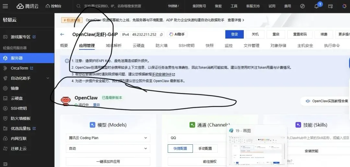Click the 关机 button
This screenshot has height=167, width=350.
point(255,34)
